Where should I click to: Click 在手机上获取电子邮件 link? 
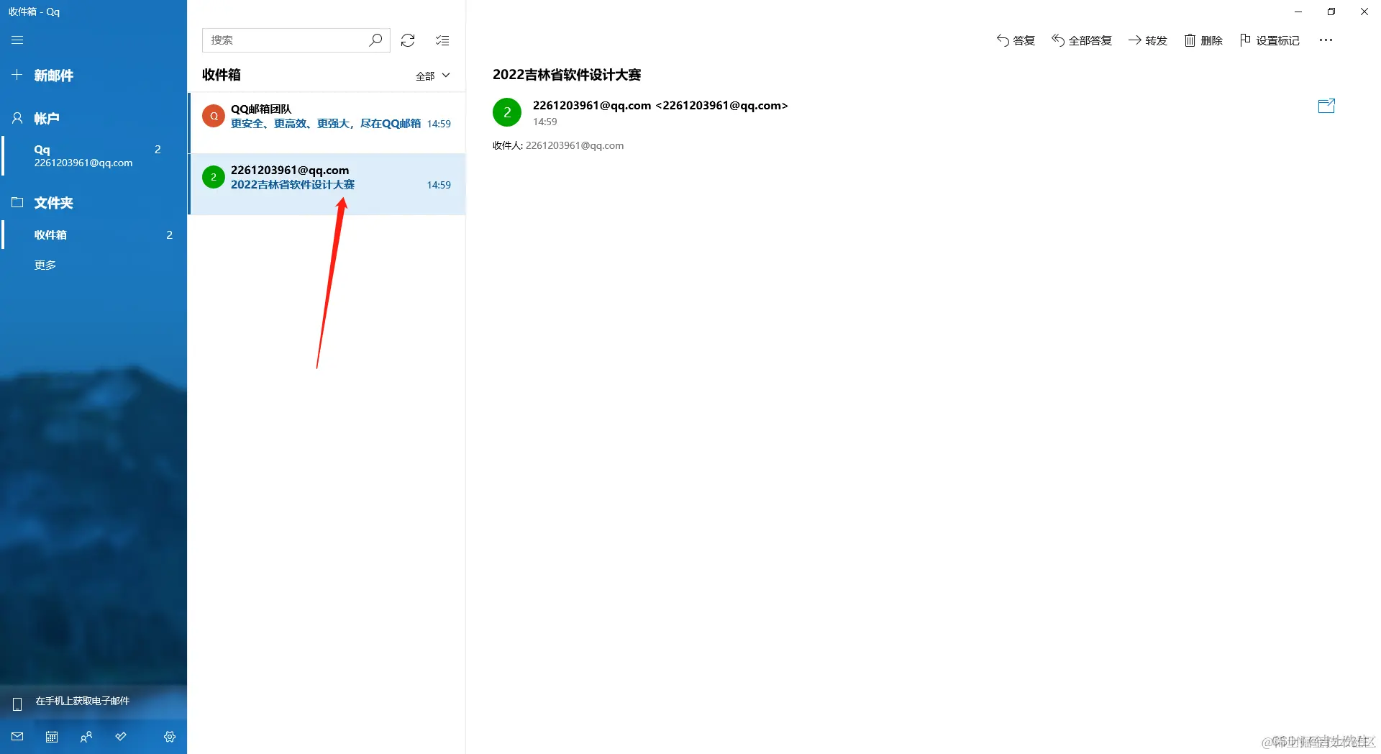[82, 701]
